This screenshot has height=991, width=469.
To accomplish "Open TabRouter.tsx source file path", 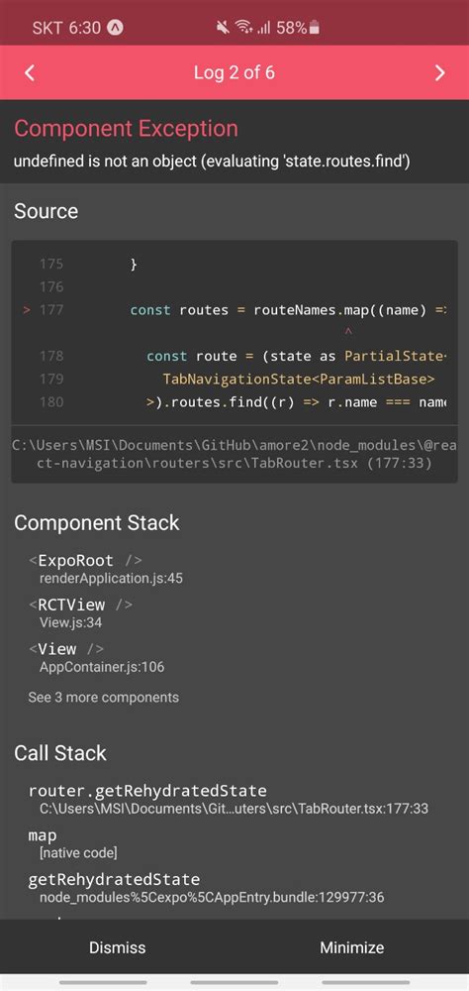I will pyautogui.click(x=234, y=455).
